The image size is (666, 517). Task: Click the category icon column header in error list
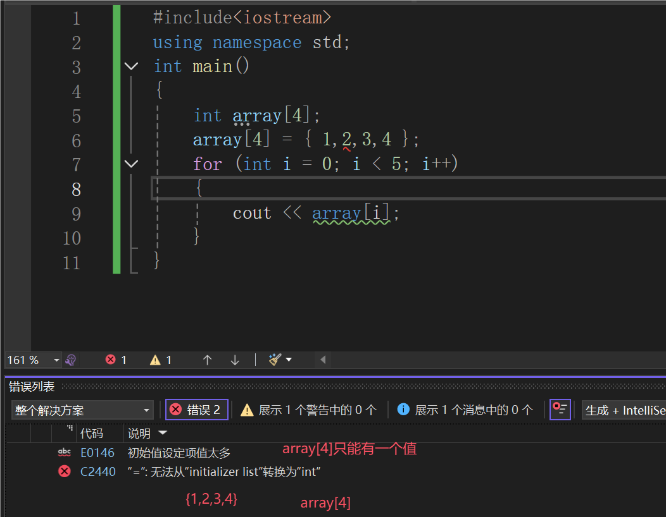click(x=65, y=433)
